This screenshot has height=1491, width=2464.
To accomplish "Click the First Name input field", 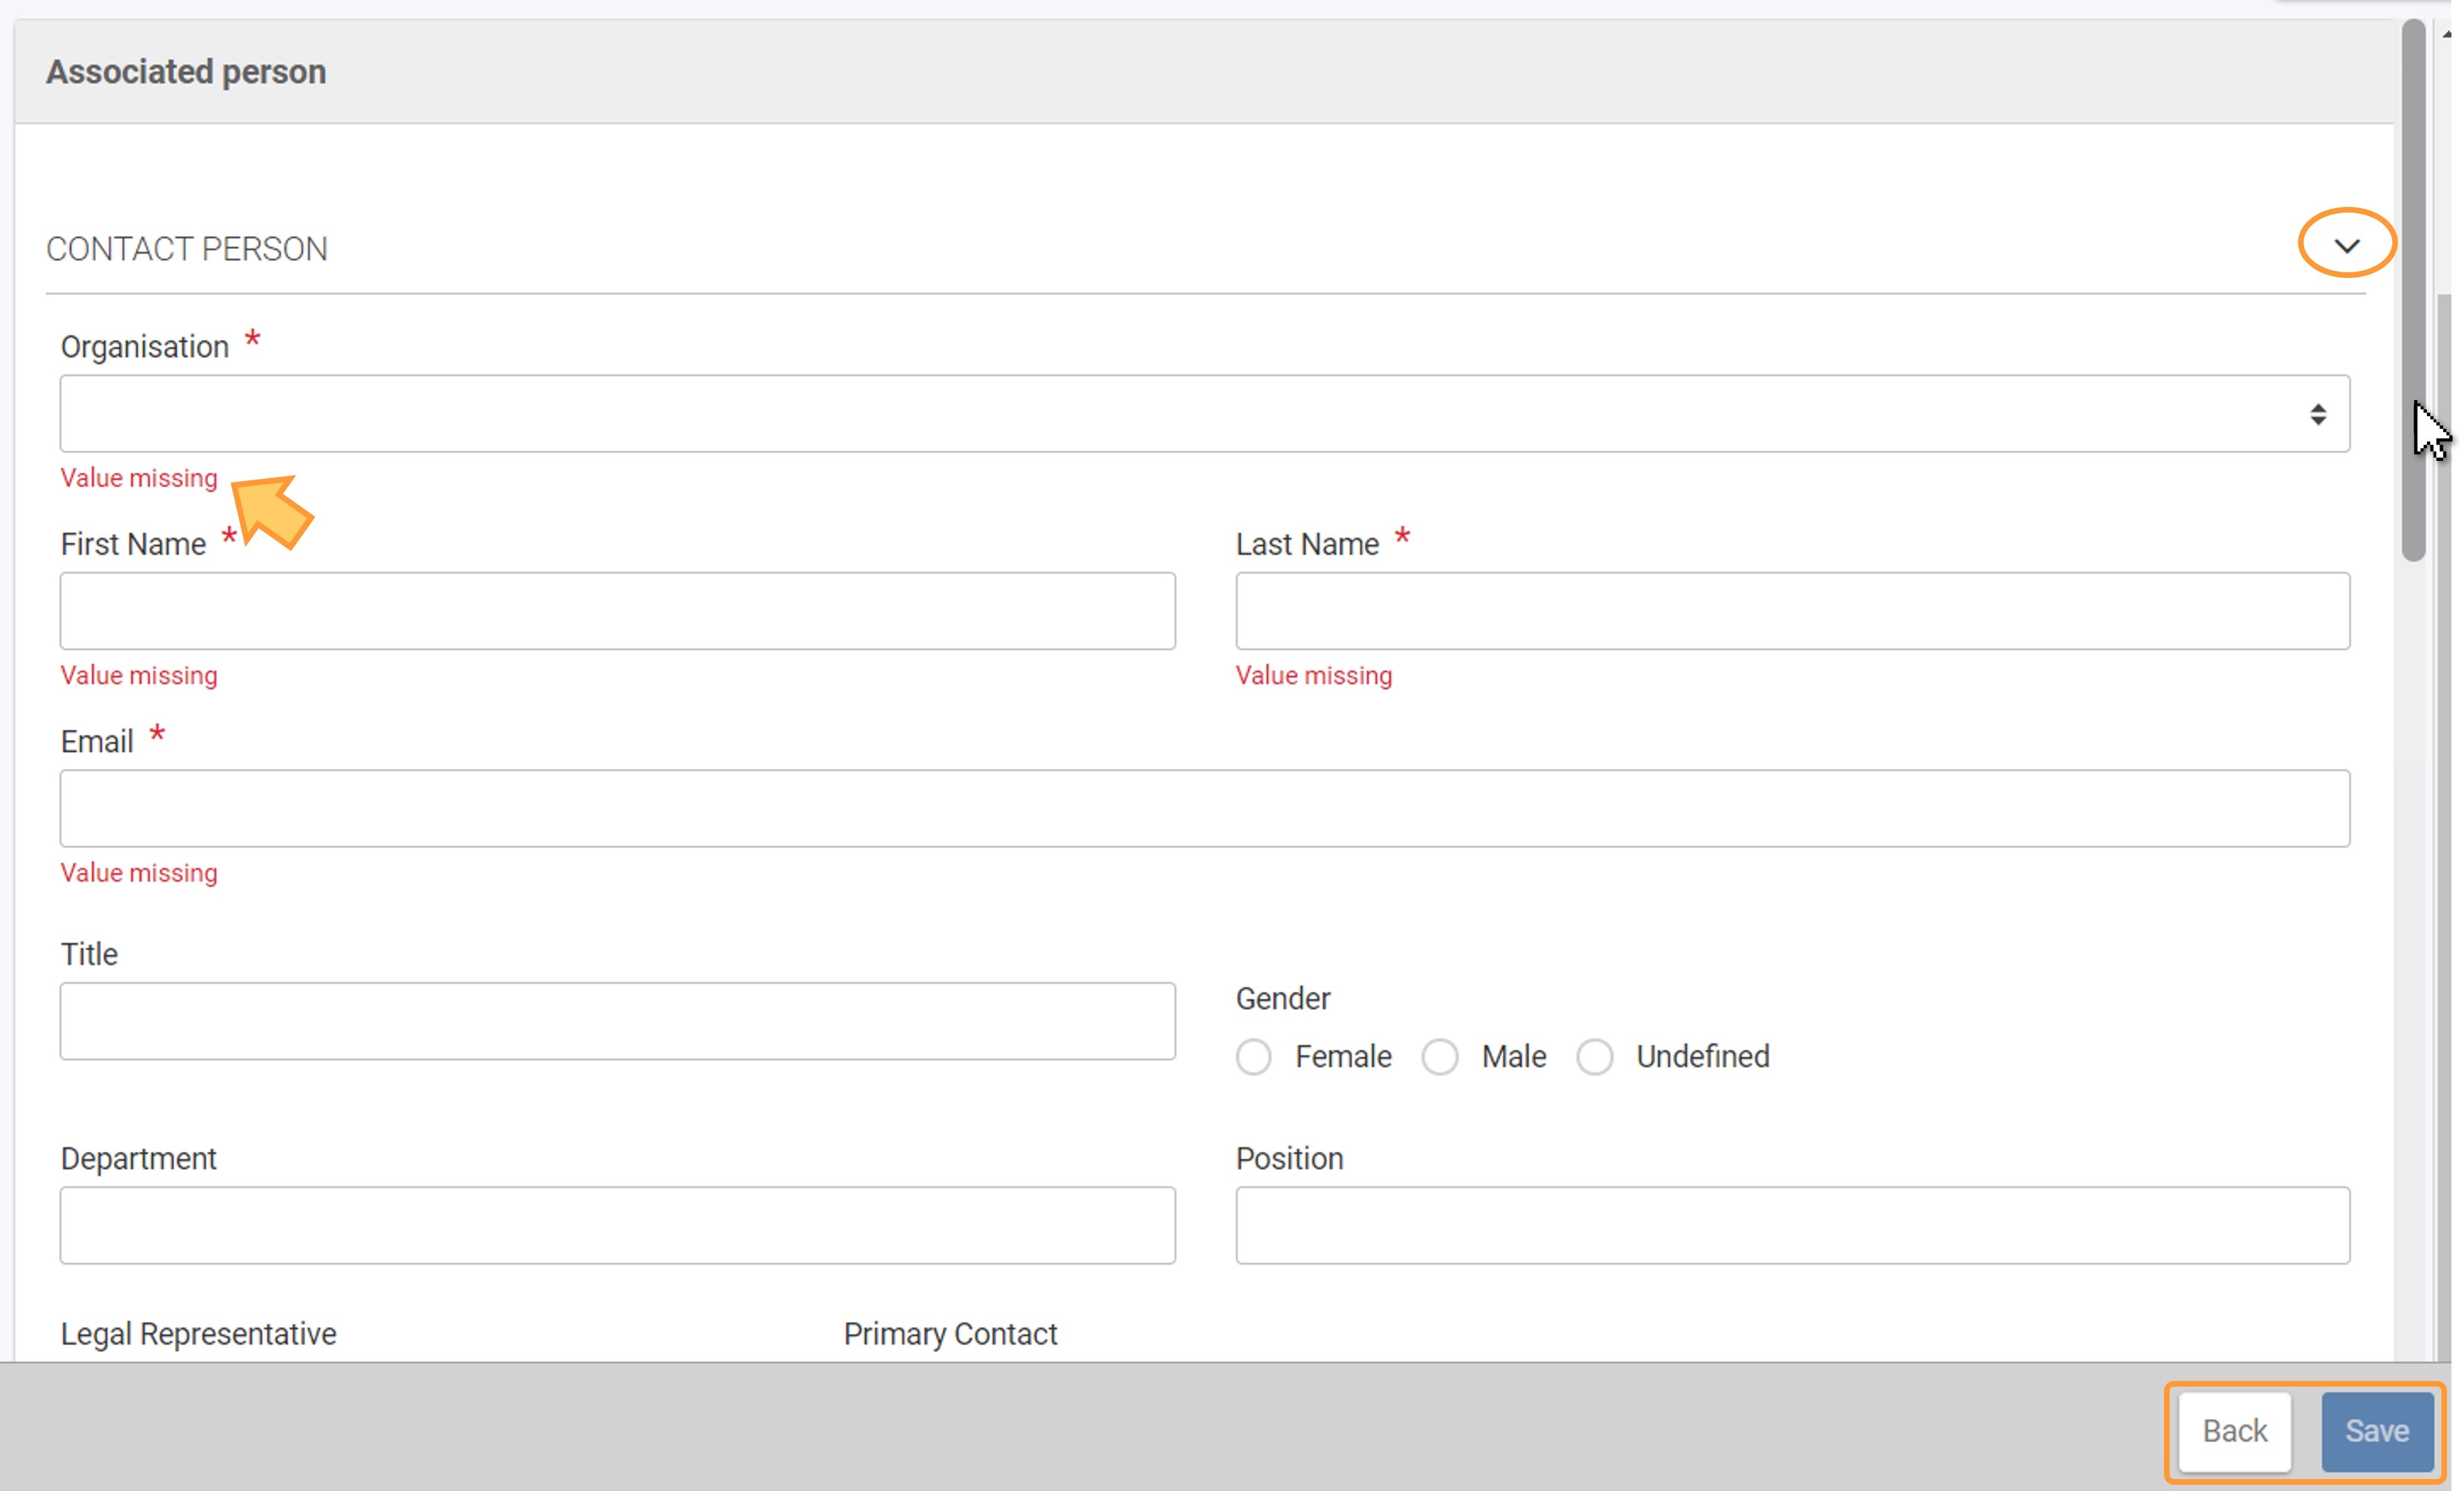I will coord(617,611).
